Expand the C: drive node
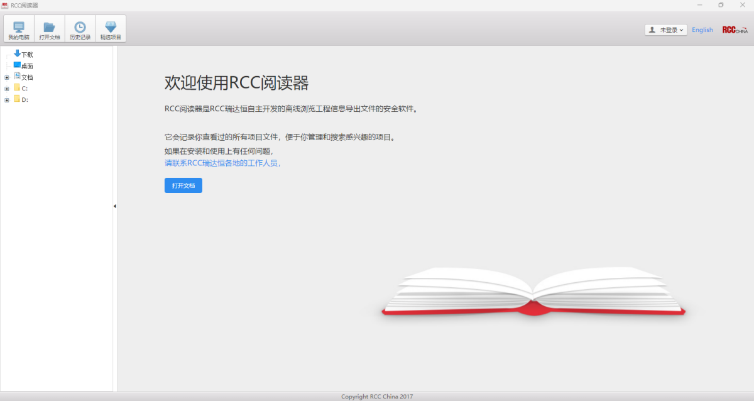 tap(7, 89)
